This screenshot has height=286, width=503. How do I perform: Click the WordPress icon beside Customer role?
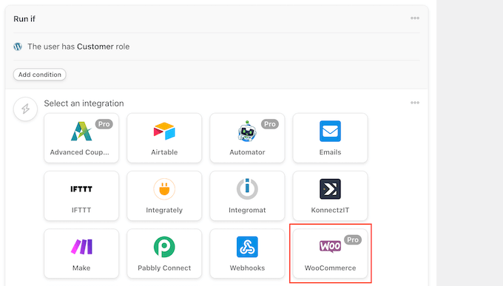[18, 47]
